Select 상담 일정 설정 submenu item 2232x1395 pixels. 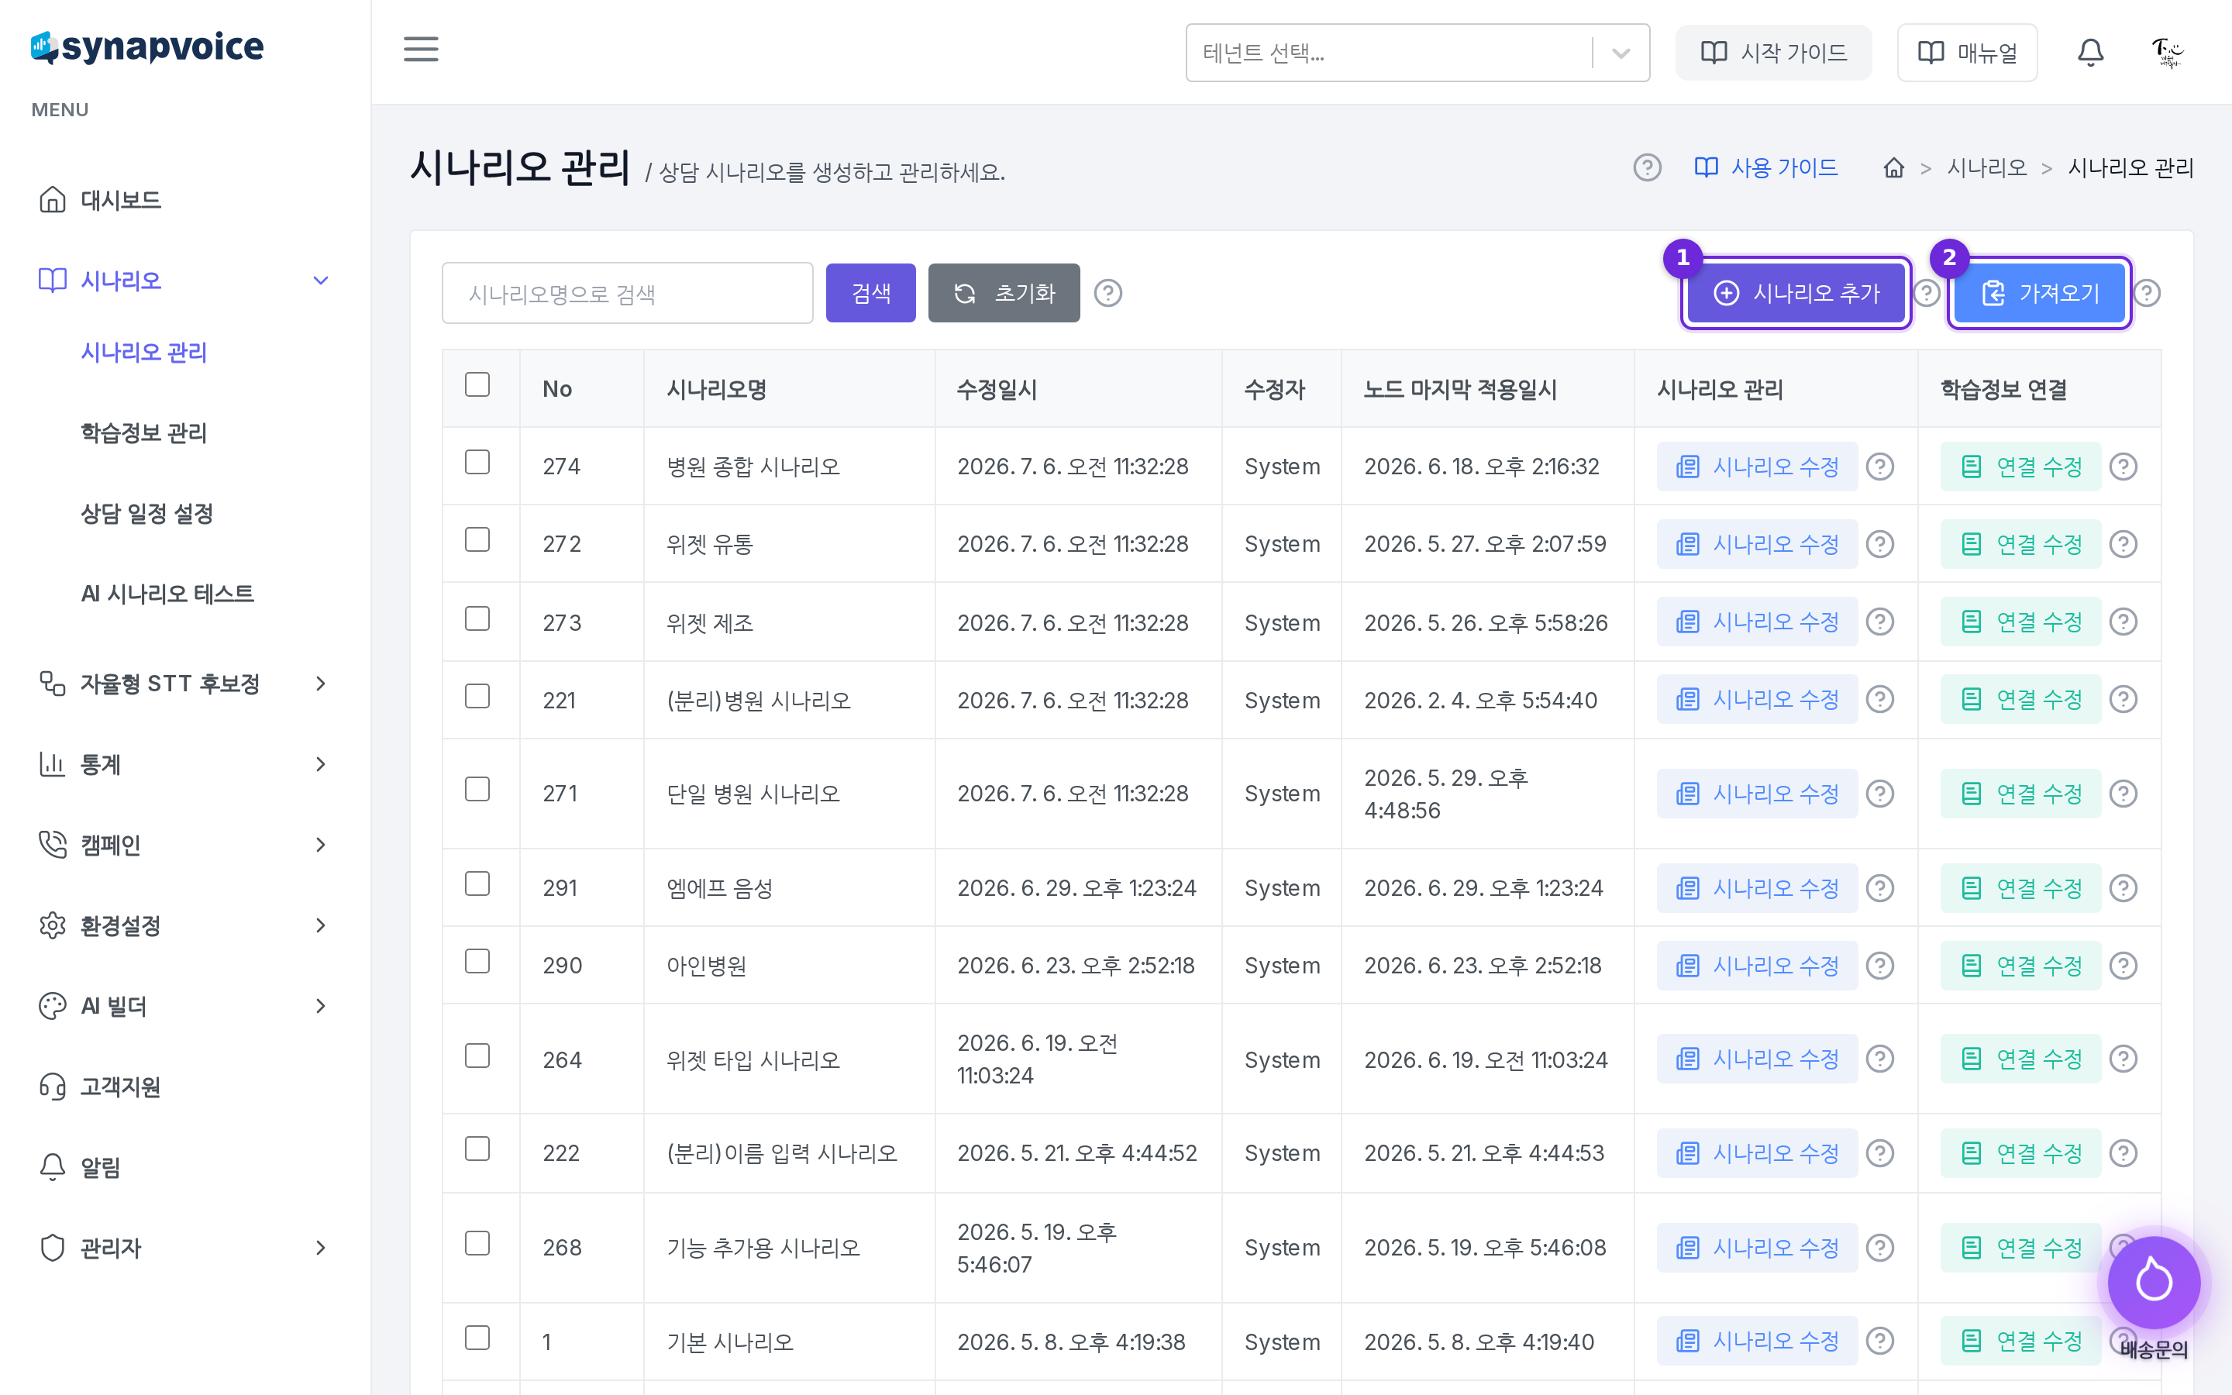pyautogui.click(x=146, y=513)
